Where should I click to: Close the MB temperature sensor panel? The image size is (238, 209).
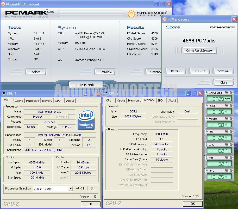pyautogui.click(x=231, y=157)
